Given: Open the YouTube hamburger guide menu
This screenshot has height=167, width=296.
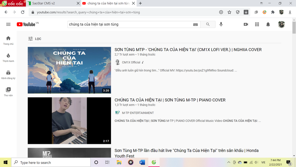Looking at the screenshot, I should tap(8, 24).
